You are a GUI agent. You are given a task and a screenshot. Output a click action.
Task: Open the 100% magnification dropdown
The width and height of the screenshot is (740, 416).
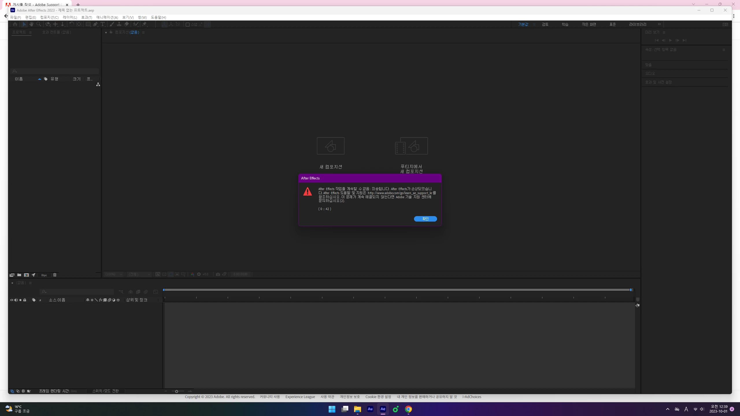tap(114, 274)
